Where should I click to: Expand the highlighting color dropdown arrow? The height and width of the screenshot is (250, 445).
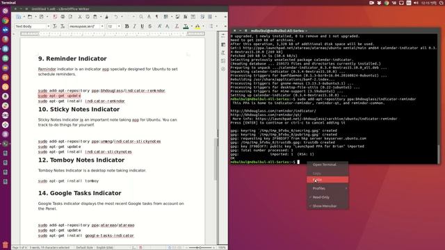tap(203, 26)
